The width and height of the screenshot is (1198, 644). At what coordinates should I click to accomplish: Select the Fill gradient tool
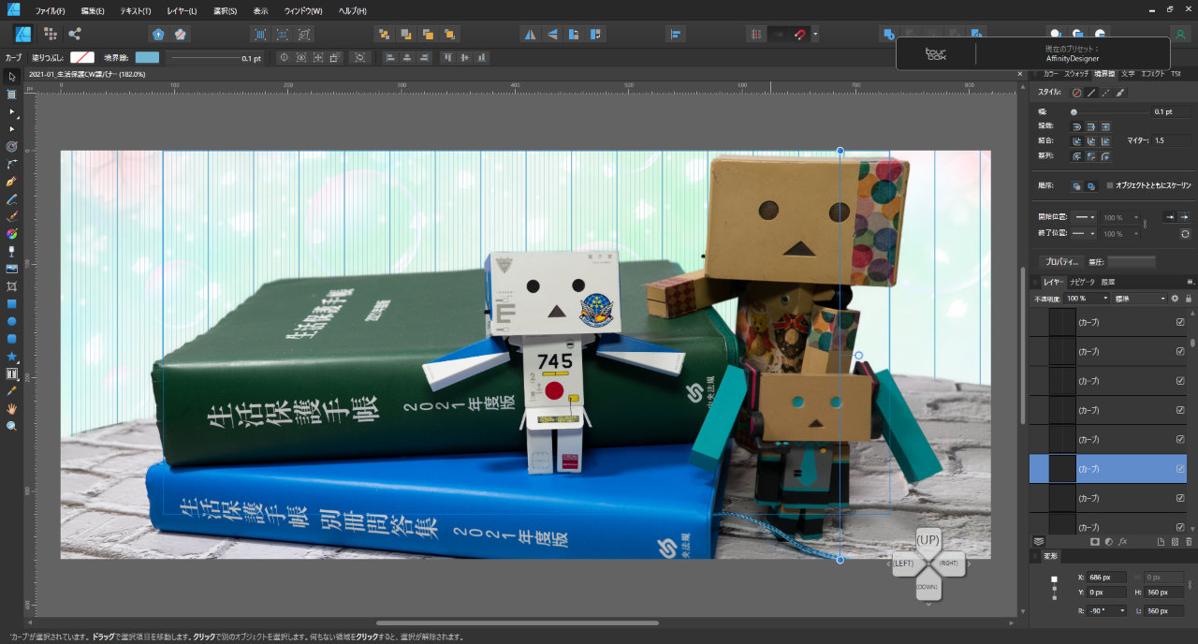12,233
